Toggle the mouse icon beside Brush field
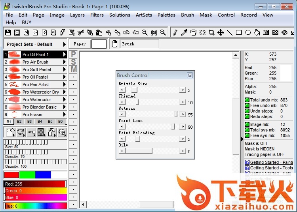 coord(114,44)
